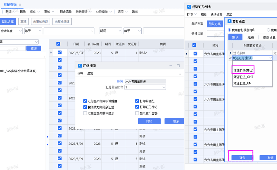Select the 未复核凭证 filter button
The width and height of the screenshot is (277, 170).
point(62,21)
